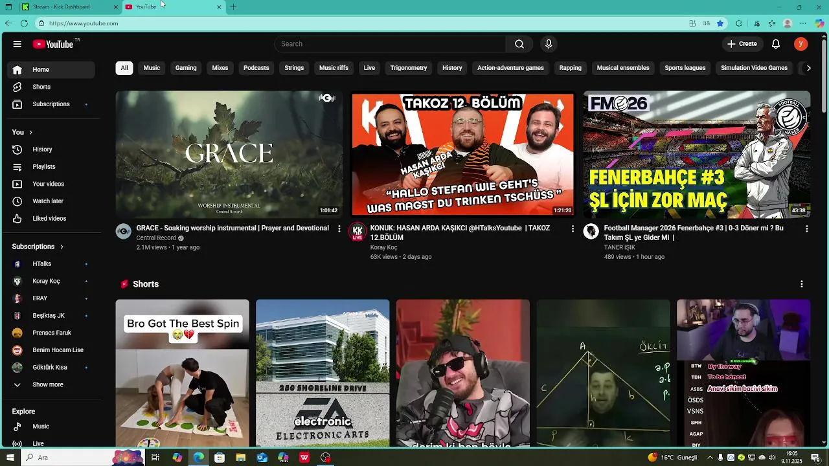This screenshot has width=829, height=466.
Task: Expand the You section
Action: [x=22, y=132]
